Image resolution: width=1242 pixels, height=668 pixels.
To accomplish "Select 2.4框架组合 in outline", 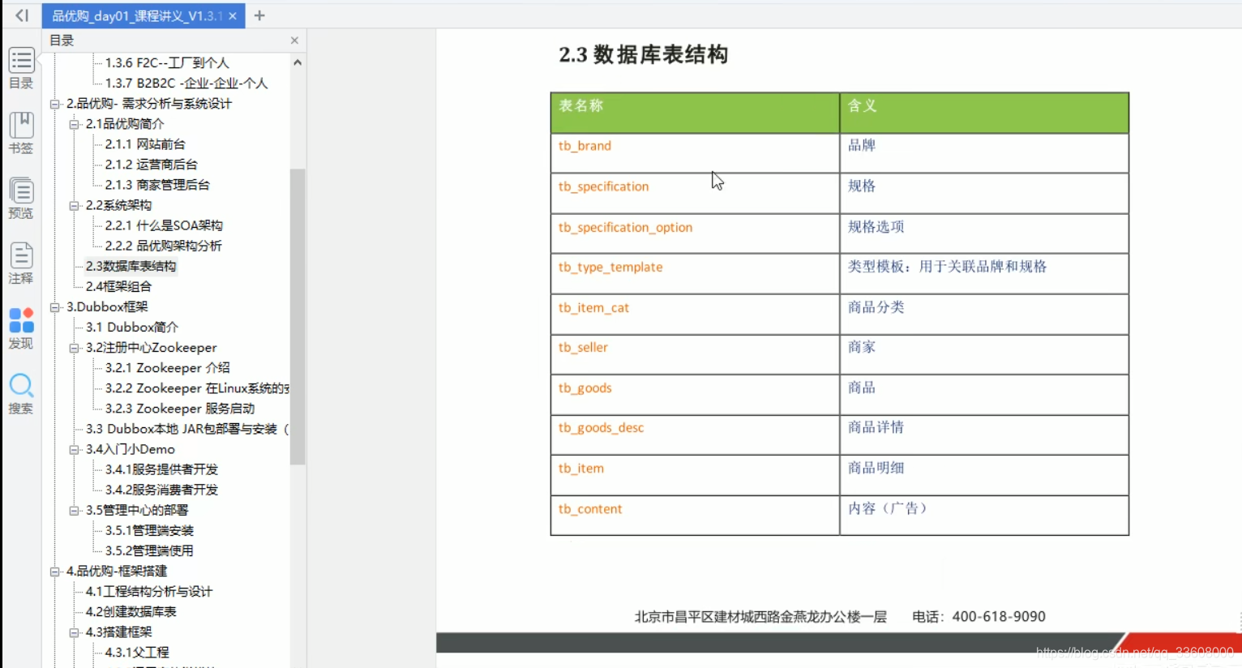I will [x=118, y=286].
